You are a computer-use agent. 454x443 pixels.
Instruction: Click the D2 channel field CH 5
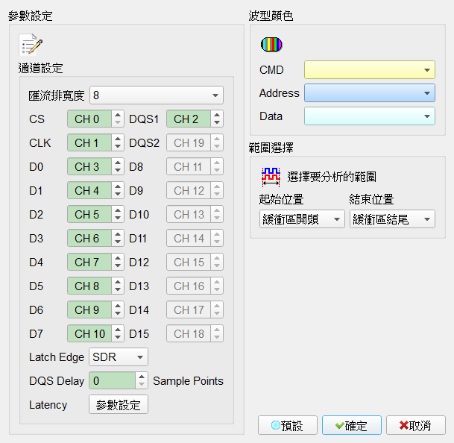[89, 214]
